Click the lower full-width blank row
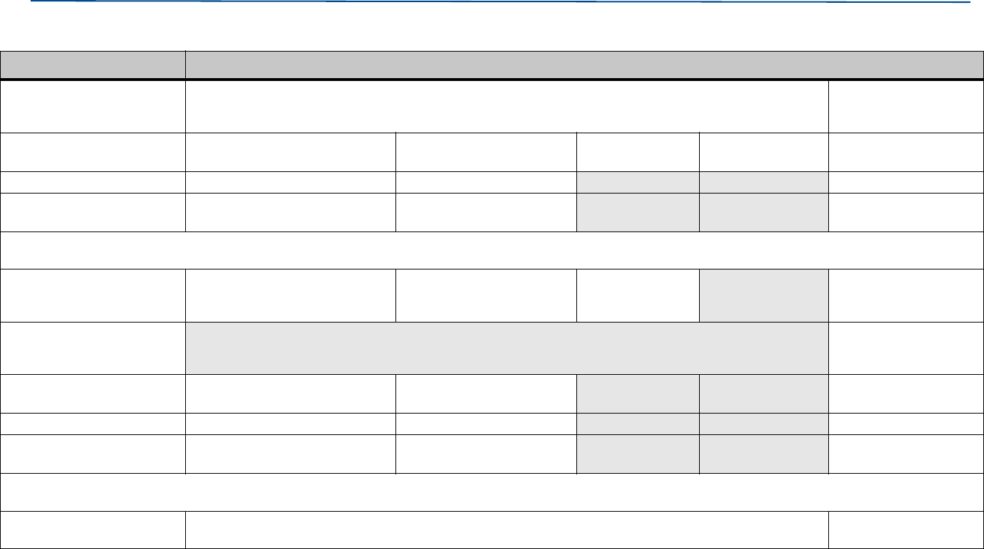The image size is (984, 549). click(492, 492)
